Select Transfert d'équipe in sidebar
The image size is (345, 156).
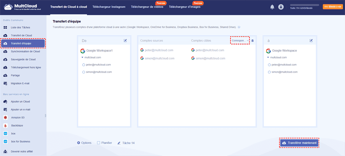coord(23,43)
